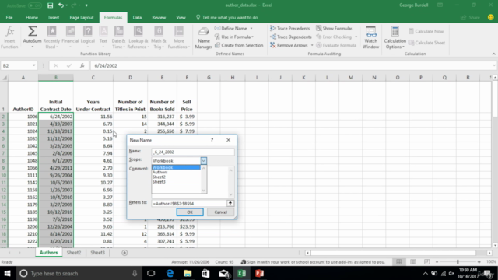
Task: Click Use in Formula
Action: [234, 37]
